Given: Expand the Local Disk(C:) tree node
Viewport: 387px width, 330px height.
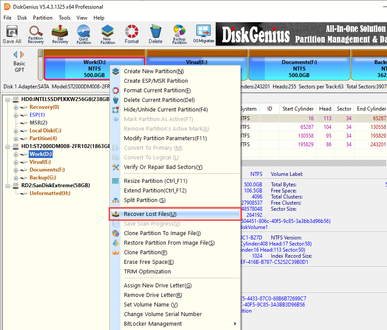Looking at the screenshot, I should (x=16, y=131).
